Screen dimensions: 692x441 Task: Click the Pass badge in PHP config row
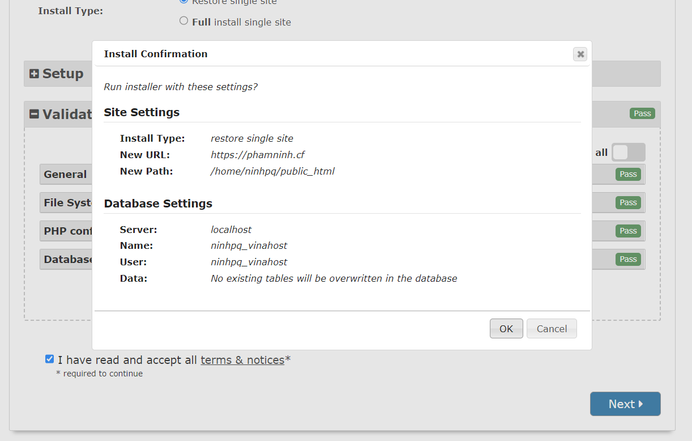click(627, 231)
